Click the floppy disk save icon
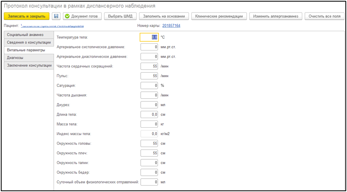 tap(56, 16)
